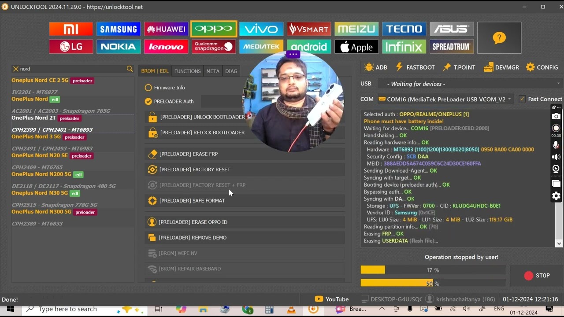Select the Vsmart brand logo
564x317 pixels.
pyautogui.click(x=309, y=29)
